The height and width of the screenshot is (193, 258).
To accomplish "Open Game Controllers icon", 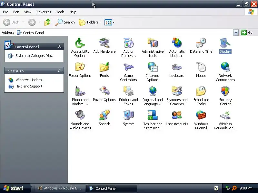I will [x=128, y=67].
